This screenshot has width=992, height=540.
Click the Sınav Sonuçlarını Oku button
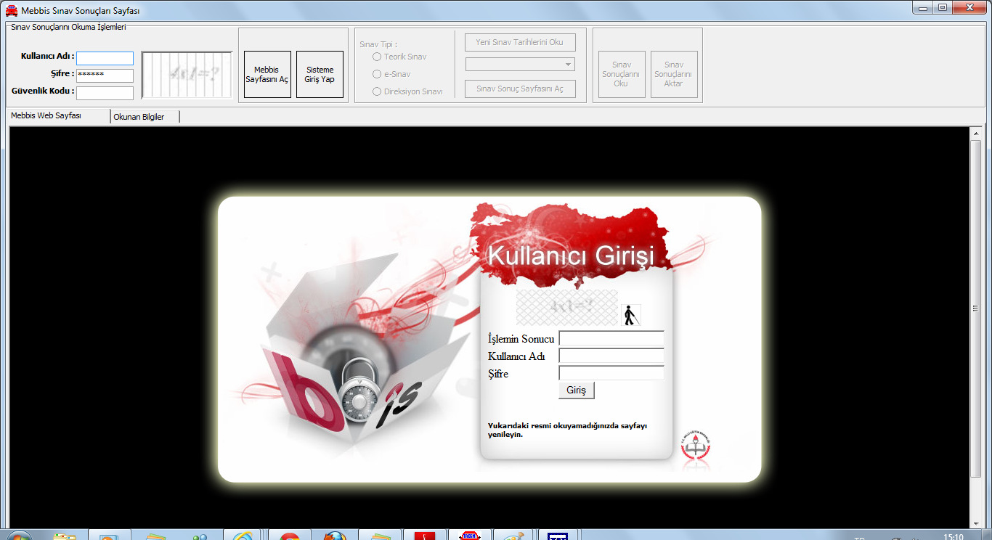point(621,75)
